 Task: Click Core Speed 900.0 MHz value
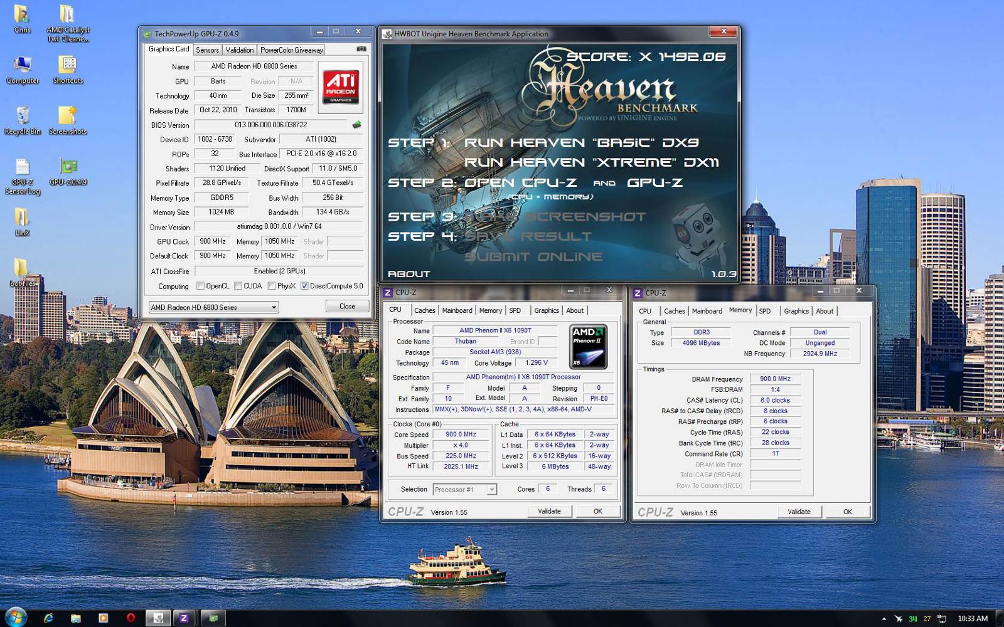pyautogui.click(x=461, y=435)
